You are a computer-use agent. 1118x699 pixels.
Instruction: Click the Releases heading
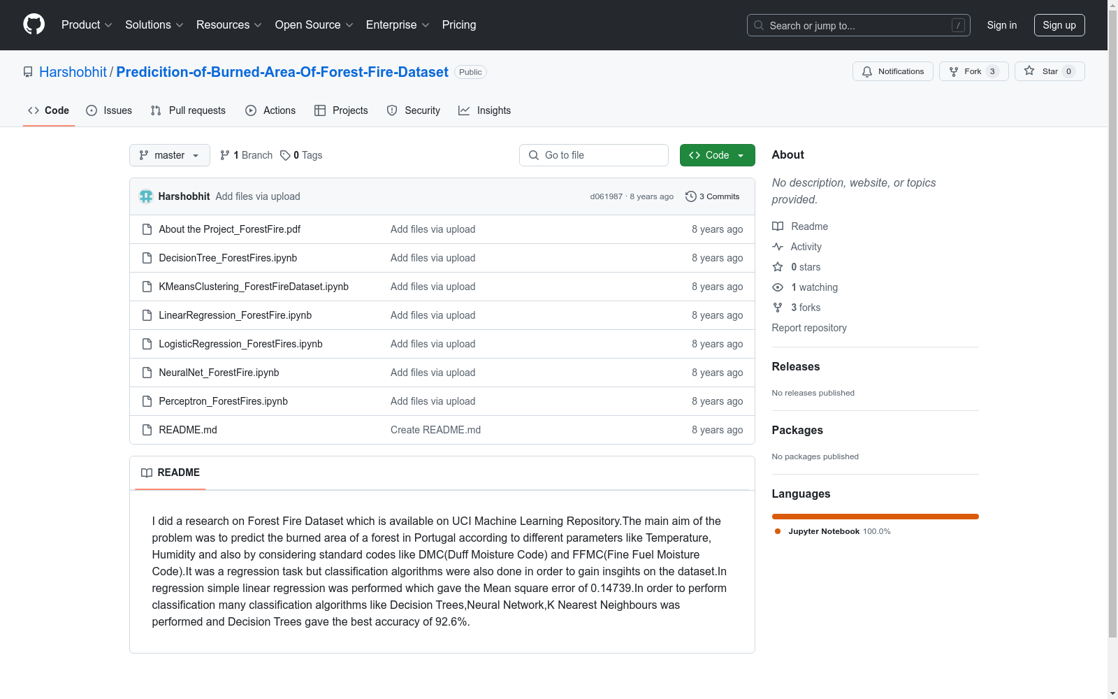796,366
